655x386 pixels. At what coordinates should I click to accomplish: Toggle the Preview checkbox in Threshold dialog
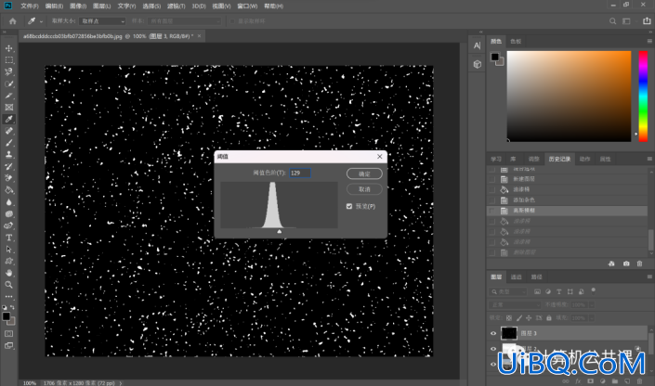point(349,206)
